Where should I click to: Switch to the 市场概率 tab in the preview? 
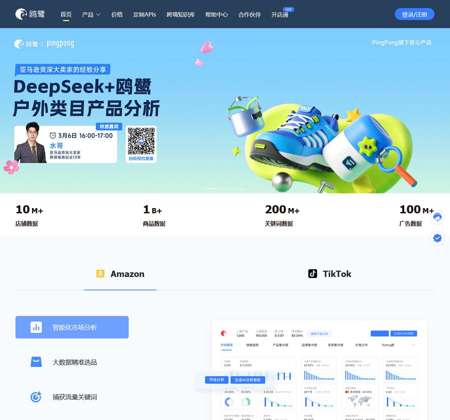(227, 345)
